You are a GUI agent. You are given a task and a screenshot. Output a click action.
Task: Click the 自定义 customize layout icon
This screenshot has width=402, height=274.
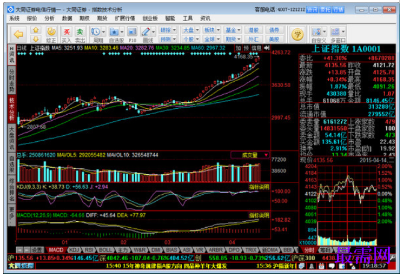tap(316, 32)
